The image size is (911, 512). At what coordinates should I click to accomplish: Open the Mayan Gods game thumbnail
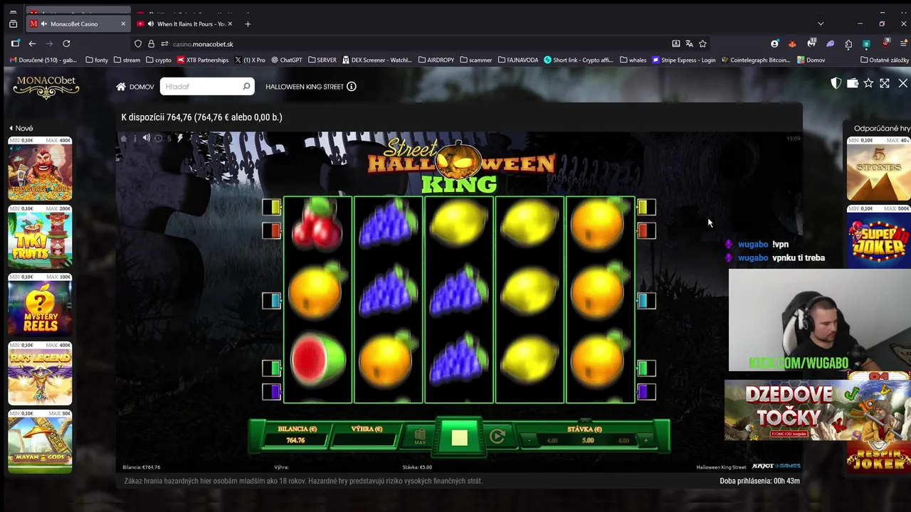(x=40, y=442)
